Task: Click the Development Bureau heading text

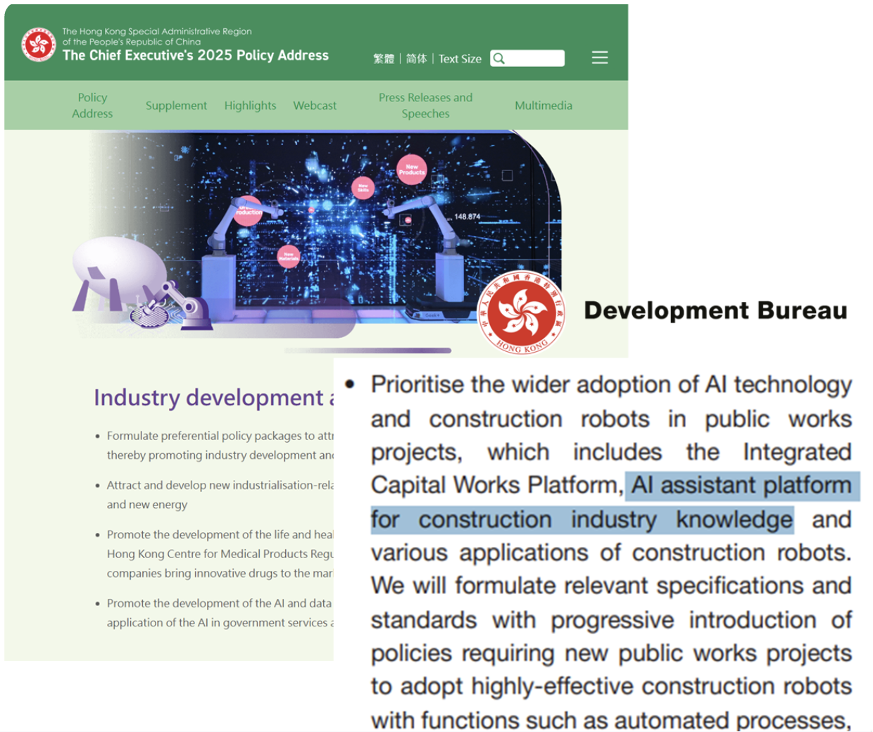Action: [715, 310]
